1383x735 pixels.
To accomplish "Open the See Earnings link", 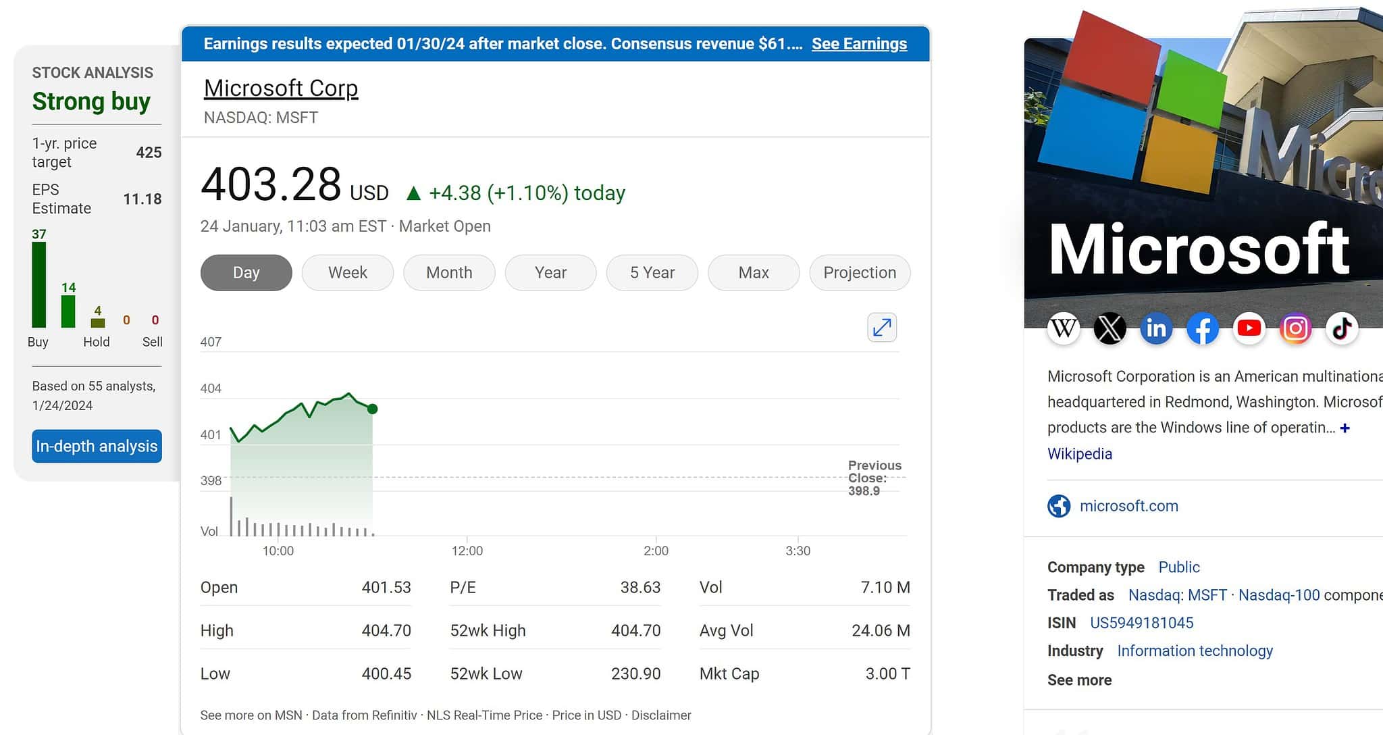I will tap(859, 43).
